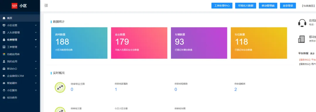Click the 小区服务 icon
316x112 pixels.
coord(4,90)
